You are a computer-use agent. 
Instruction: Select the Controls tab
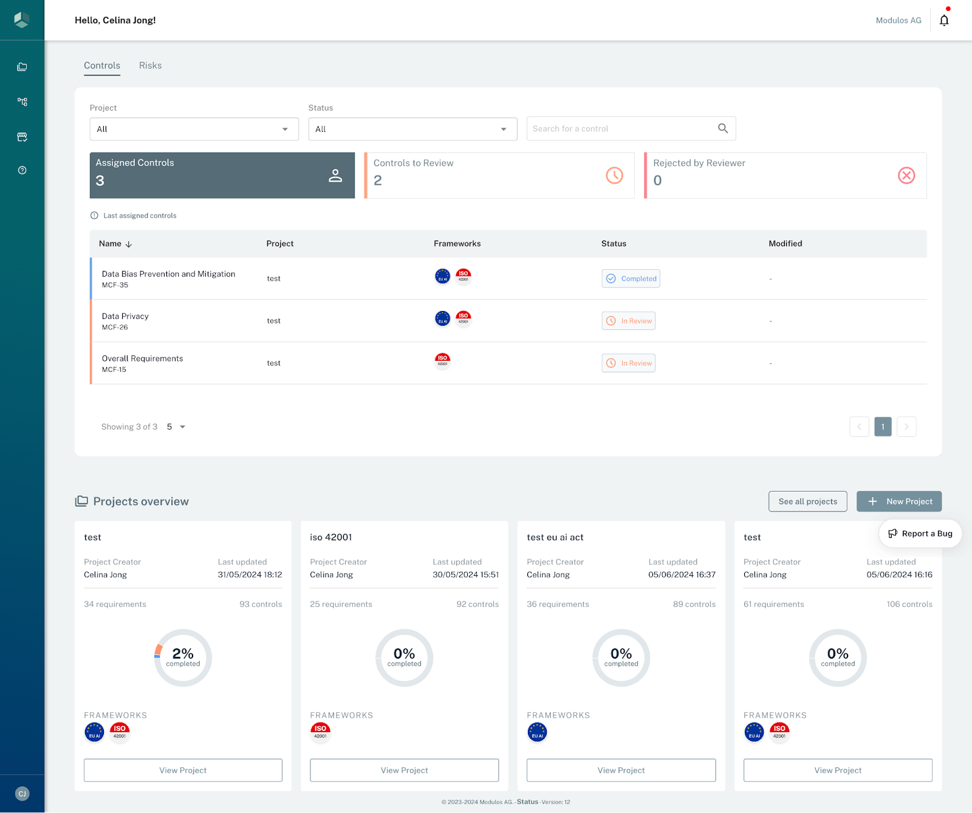(x=101, y=65)
